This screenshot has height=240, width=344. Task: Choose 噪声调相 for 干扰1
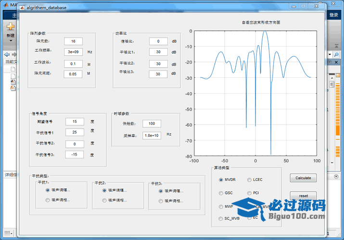48,200
